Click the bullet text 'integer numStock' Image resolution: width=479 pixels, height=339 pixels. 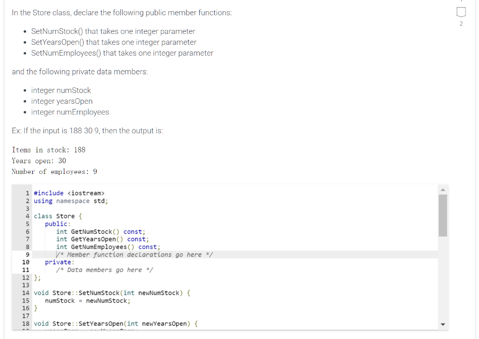pos(61,90)
